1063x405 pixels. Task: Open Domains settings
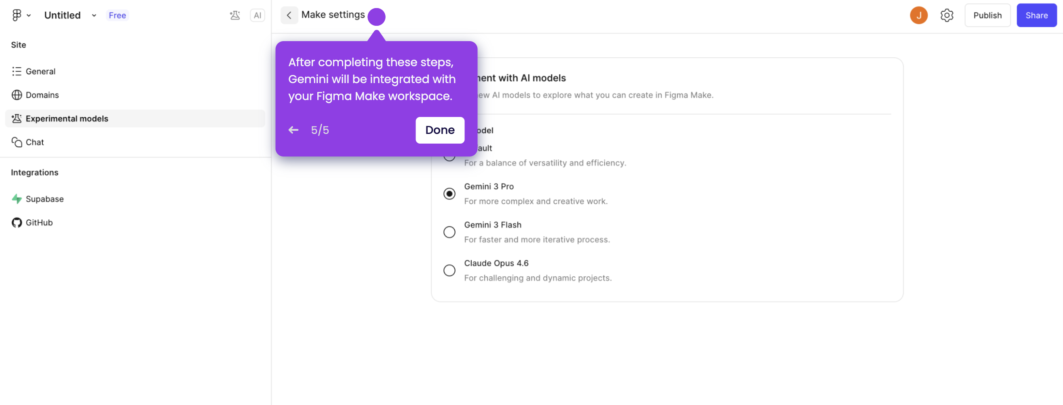point(135,95)
